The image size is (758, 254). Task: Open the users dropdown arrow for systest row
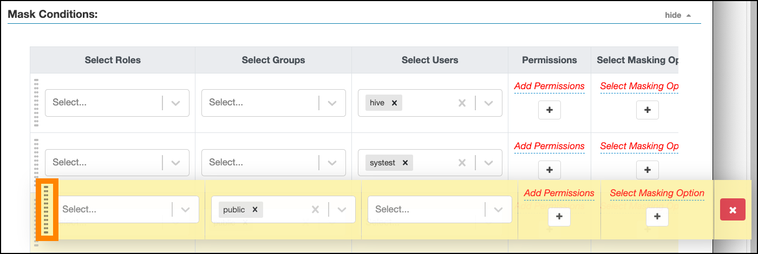tap(488, 163)
